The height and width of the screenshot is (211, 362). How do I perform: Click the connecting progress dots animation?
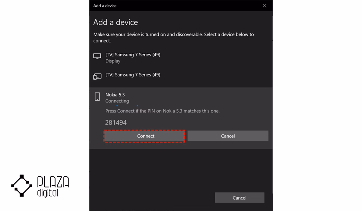(x=127, y=105)
